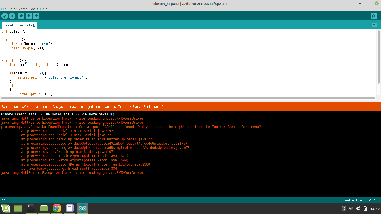Click the 'void setup() {' line
Viewport: 381px width, 214px height.
[x=15, y=40]
